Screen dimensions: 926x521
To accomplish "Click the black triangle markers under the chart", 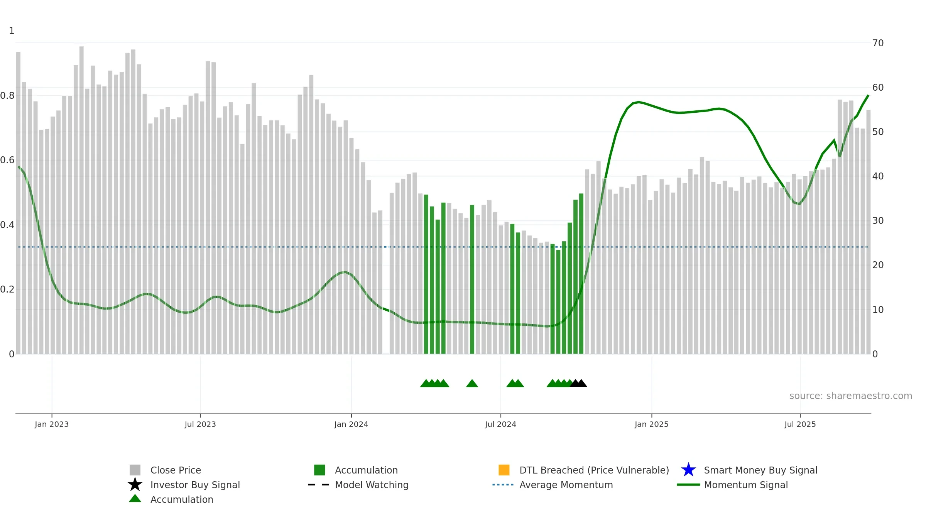I will pyautogui.click(x=578, y=383).
